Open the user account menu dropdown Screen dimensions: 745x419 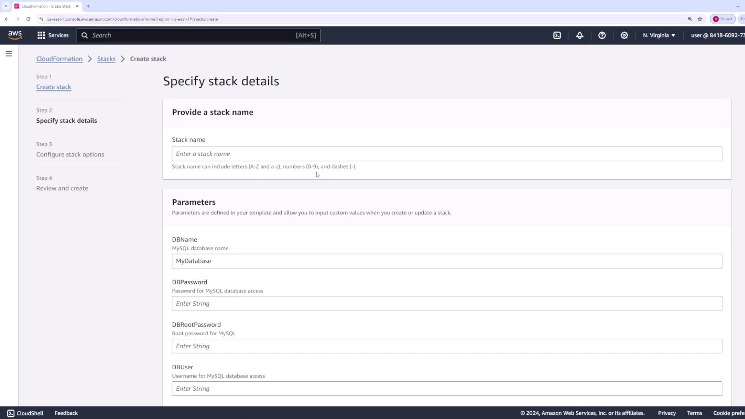717,35
